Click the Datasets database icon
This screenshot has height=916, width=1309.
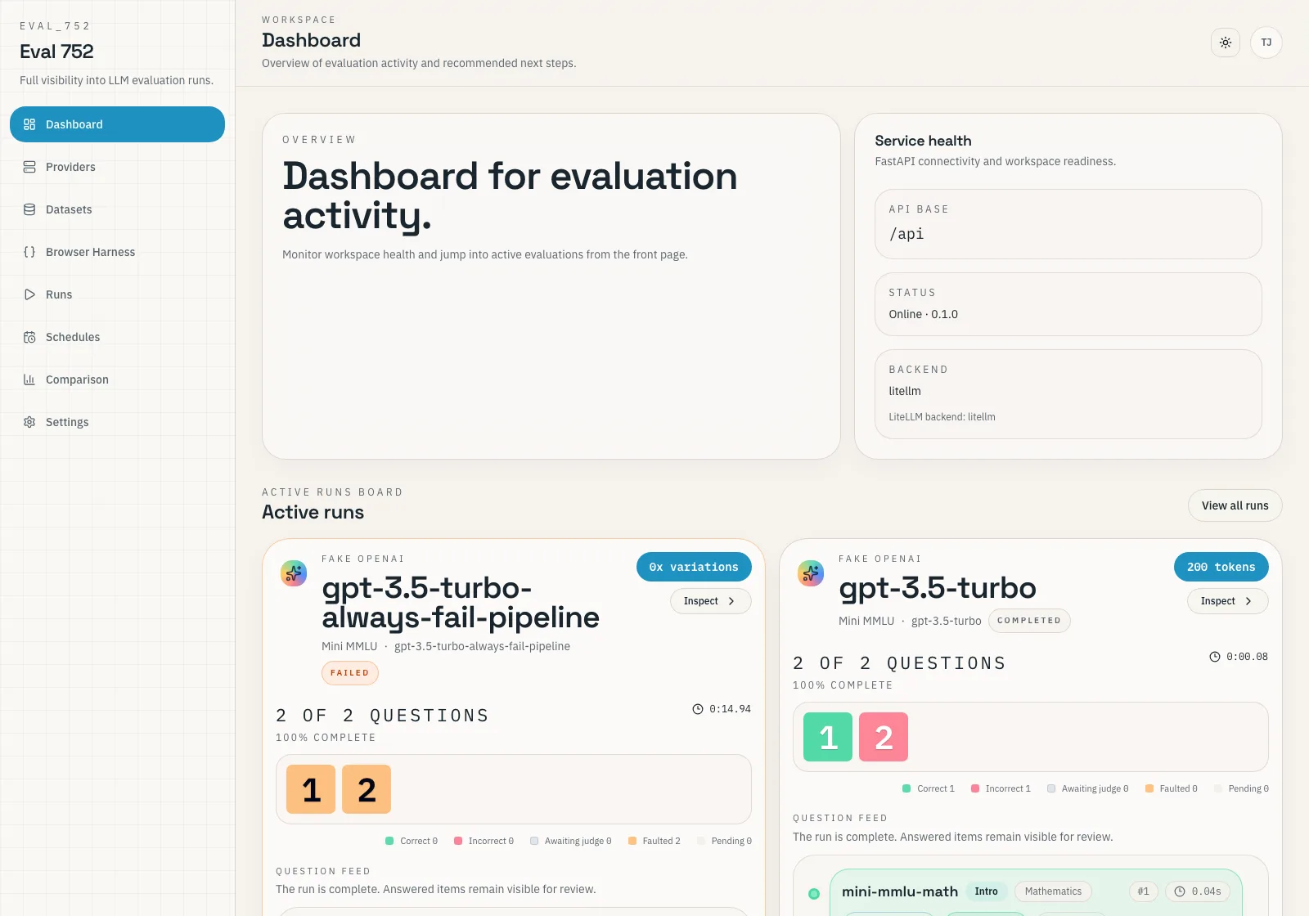29,209
